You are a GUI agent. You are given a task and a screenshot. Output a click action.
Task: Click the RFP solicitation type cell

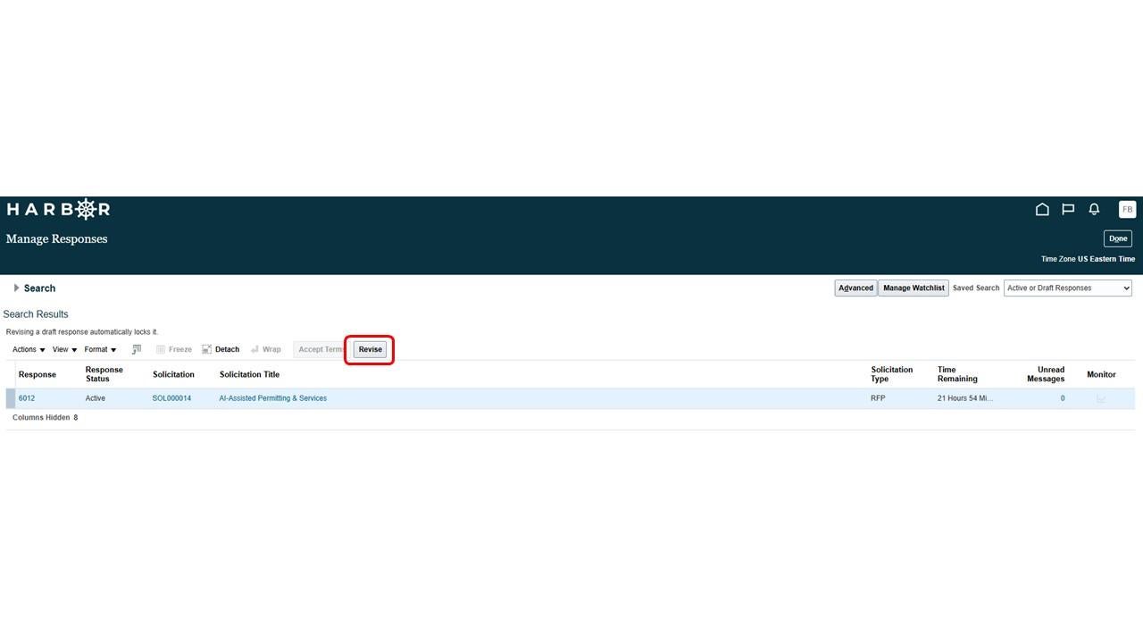[878, 398]
